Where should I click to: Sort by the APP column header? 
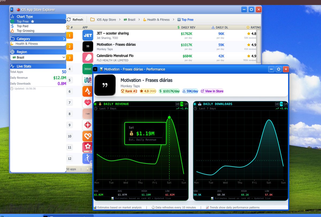[x=85, y=27]
